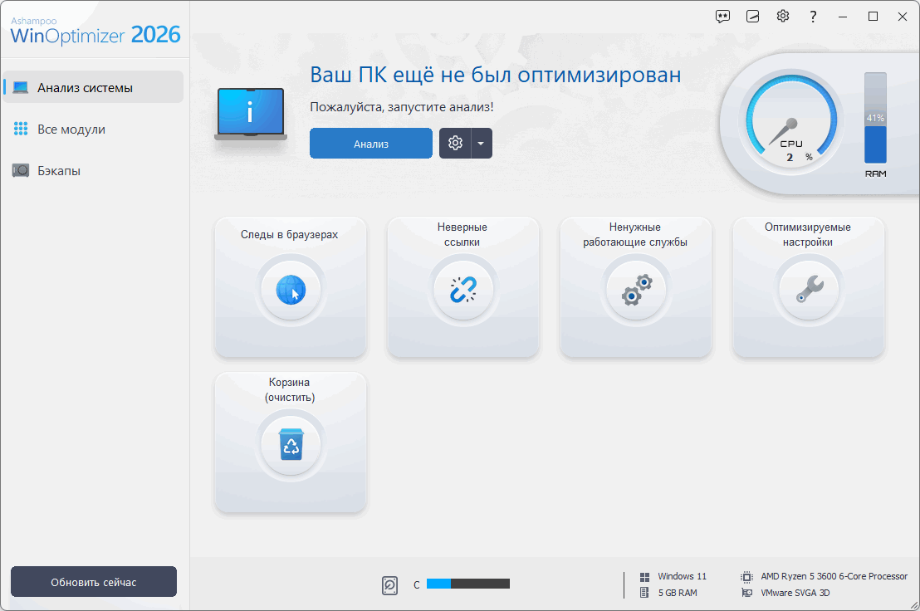Open the invalid shortcuts broken-link icon

463,290
